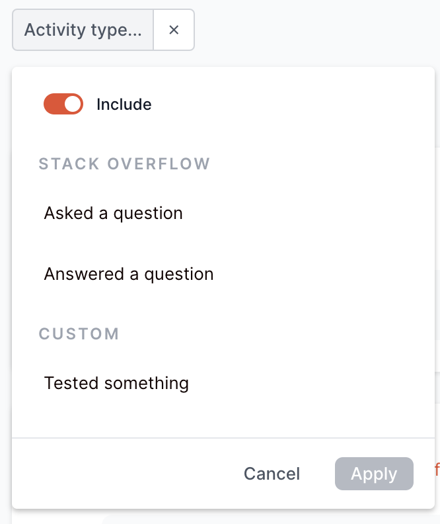Click the CUSTOM section header
The height and width of the screenshot is (524, 440).
pos(79,333)
